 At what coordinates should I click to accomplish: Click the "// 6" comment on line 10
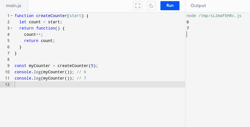[81, 72]
